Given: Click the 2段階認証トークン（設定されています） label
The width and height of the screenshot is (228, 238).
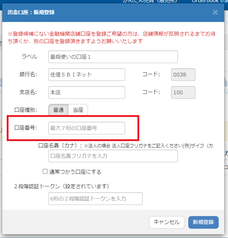Looking at the screenshot, I should point(62,186).
